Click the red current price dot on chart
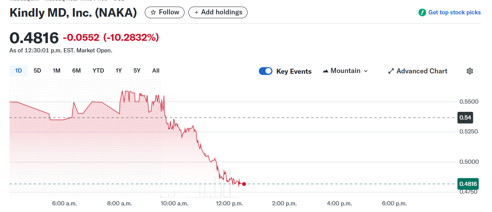 [244, 184]
